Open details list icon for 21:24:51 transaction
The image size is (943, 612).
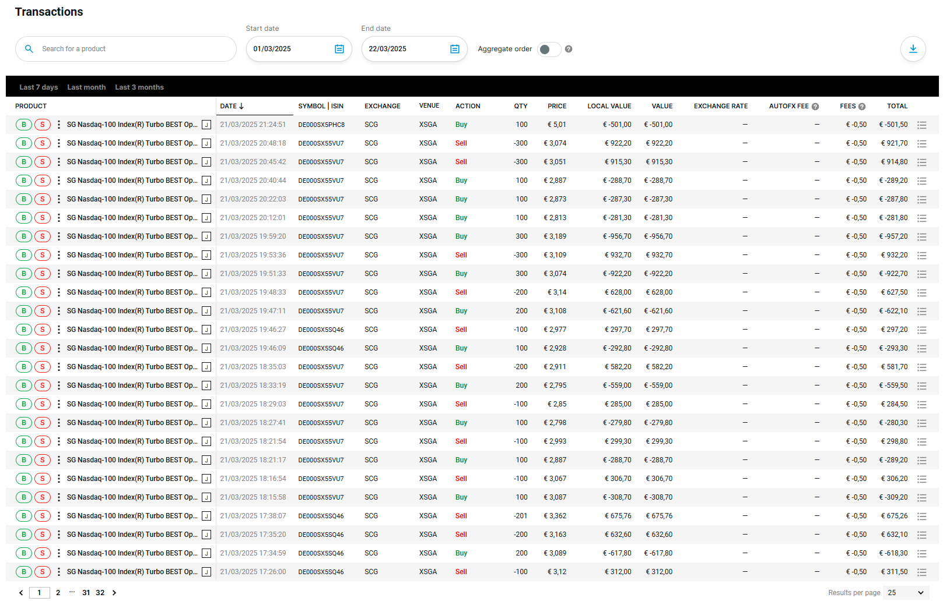(x=921, y=125)
